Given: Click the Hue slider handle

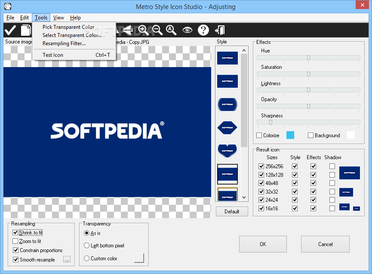Looking at the screenshot, I should (308, 58).
